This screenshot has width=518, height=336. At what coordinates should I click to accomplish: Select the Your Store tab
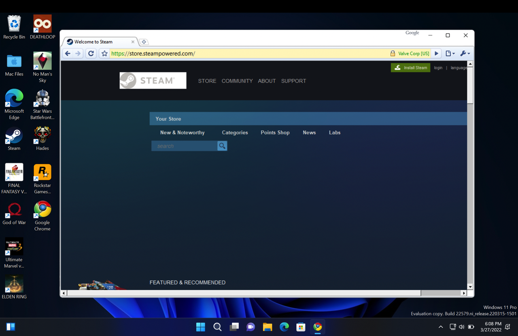tap(168, 119)
